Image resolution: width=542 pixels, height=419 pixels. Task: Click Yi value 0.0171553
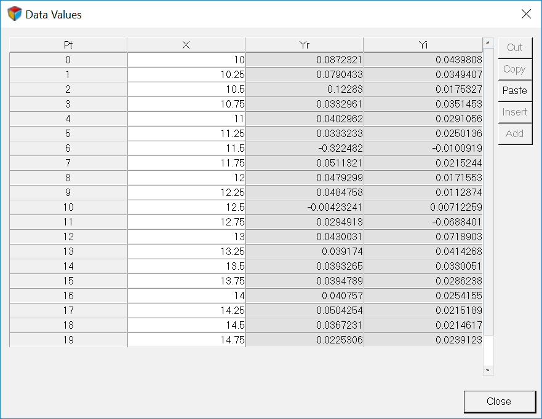click(423, 178)
